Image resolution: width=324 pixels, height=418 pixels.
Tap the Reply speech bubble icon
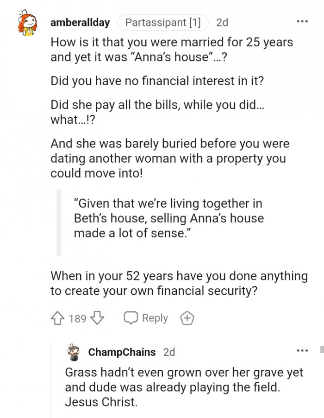(131, 318)
